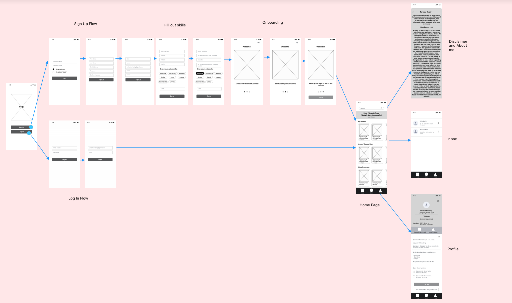Click Link Community Manager Account button
Screen dimensions: 512x303
(x=426, y=290)
